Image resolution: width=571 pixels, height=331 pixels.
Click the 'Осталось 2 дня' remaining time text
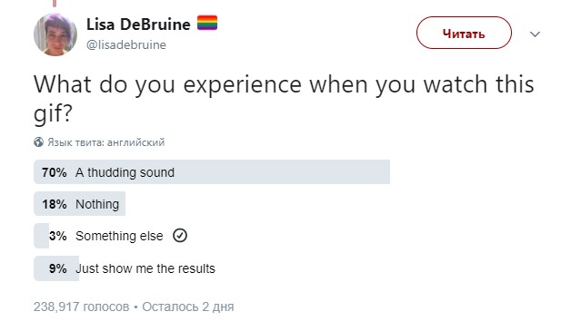click(188, 307)
